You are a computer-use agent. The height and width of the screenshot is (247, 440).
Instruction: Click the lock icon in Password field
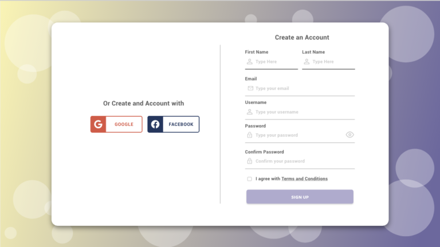tap(250, 136)
